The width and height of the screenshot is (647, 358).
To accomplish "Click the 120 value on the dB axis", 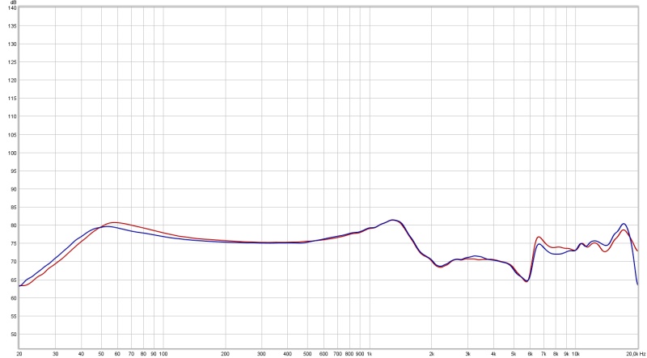I will coord(11,81).
